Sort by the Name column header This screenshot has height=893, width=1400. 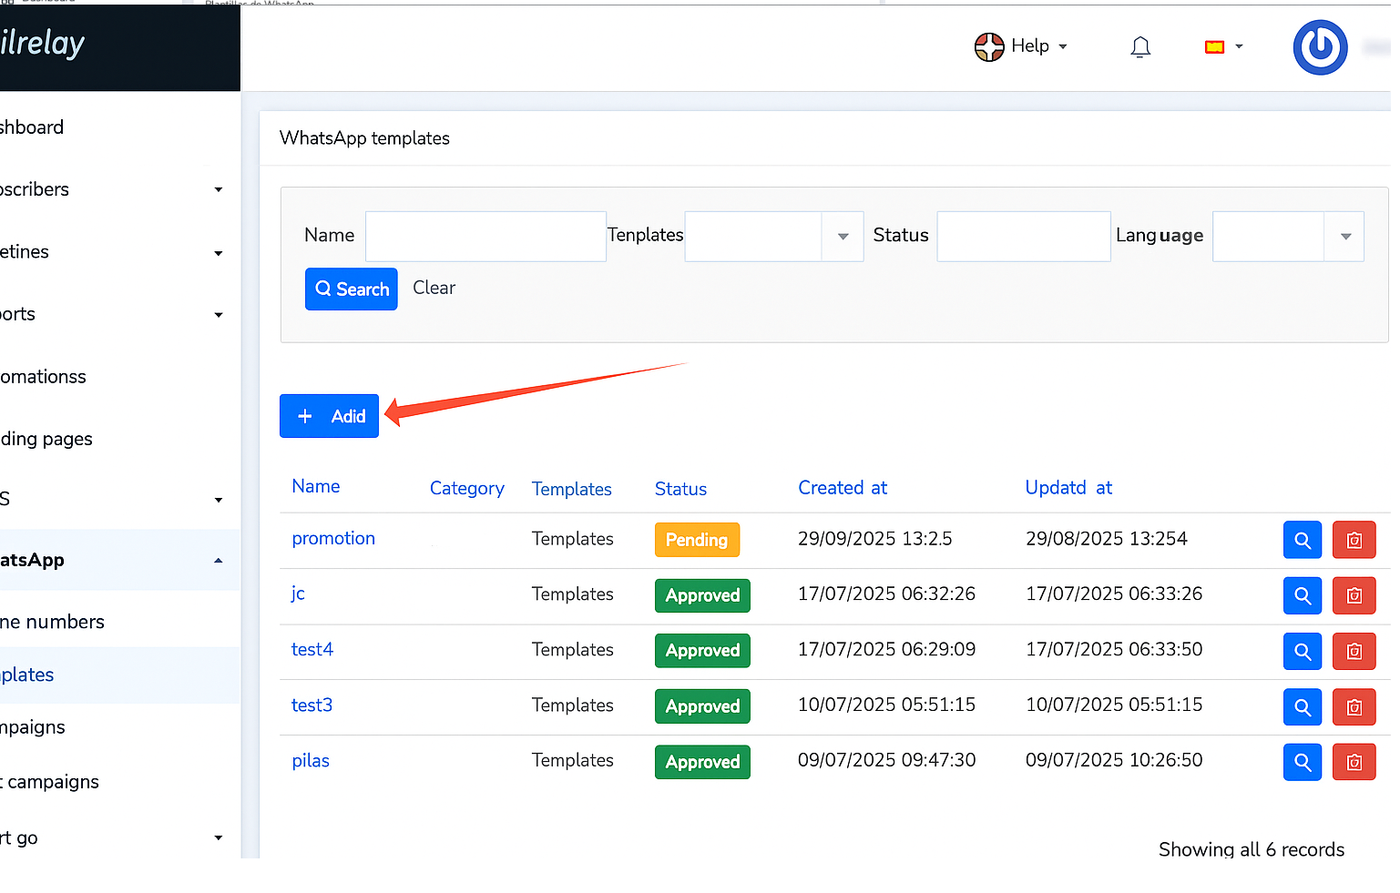coord(316,487)
